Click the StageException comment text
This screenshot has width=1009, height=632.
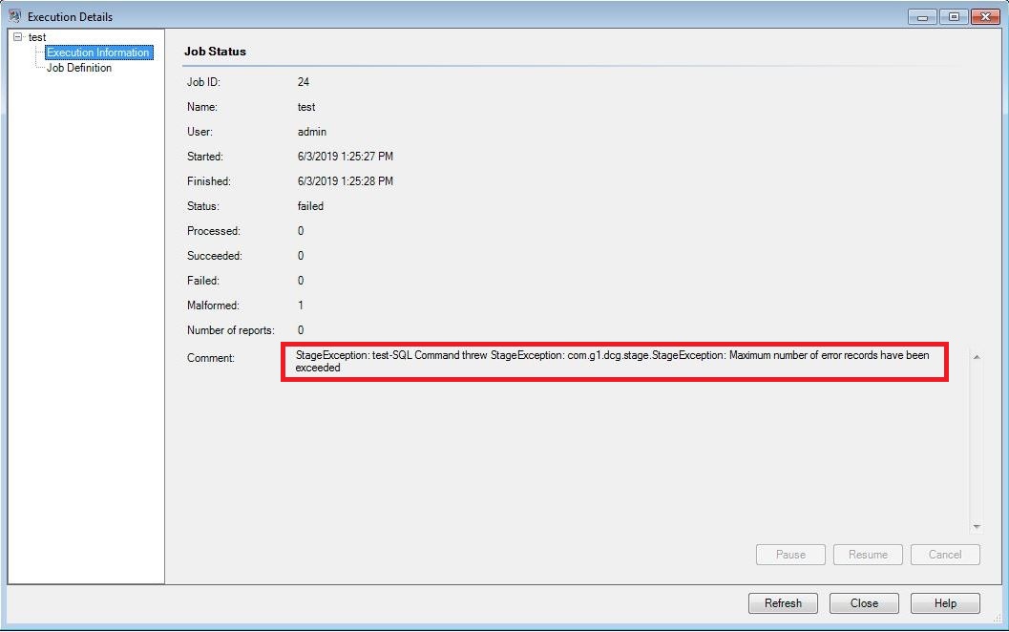coord(613,361)
